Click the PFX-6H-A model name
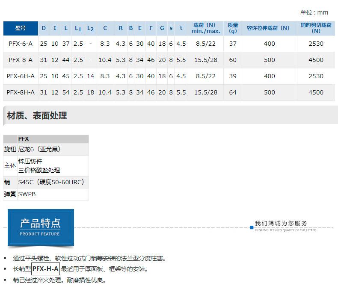338x289 pixels. click(x=21, y=76)
